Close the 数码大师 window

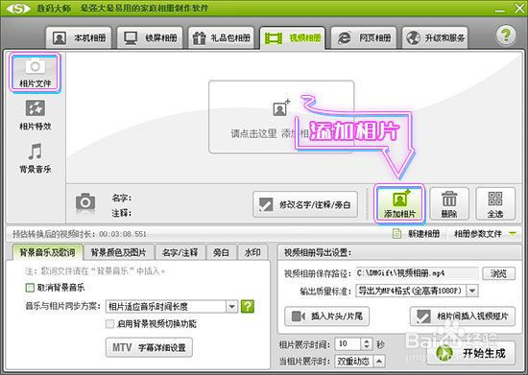click(x=519, y=9)
